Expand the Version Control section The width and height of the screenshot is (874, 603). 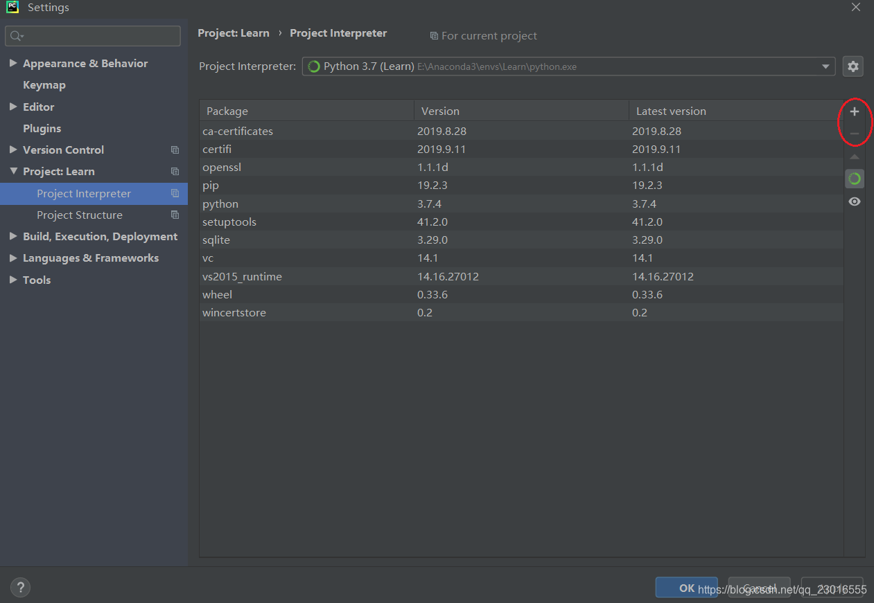point(13,150)
